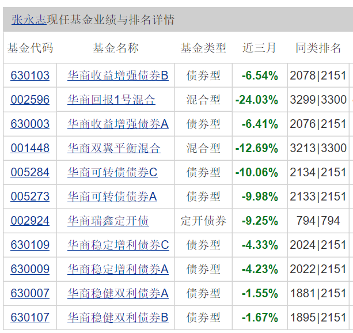The width and height of the screenshot is (353, 333).
Task: Open fund code 005284 link
Action: [x=30, y=172]
